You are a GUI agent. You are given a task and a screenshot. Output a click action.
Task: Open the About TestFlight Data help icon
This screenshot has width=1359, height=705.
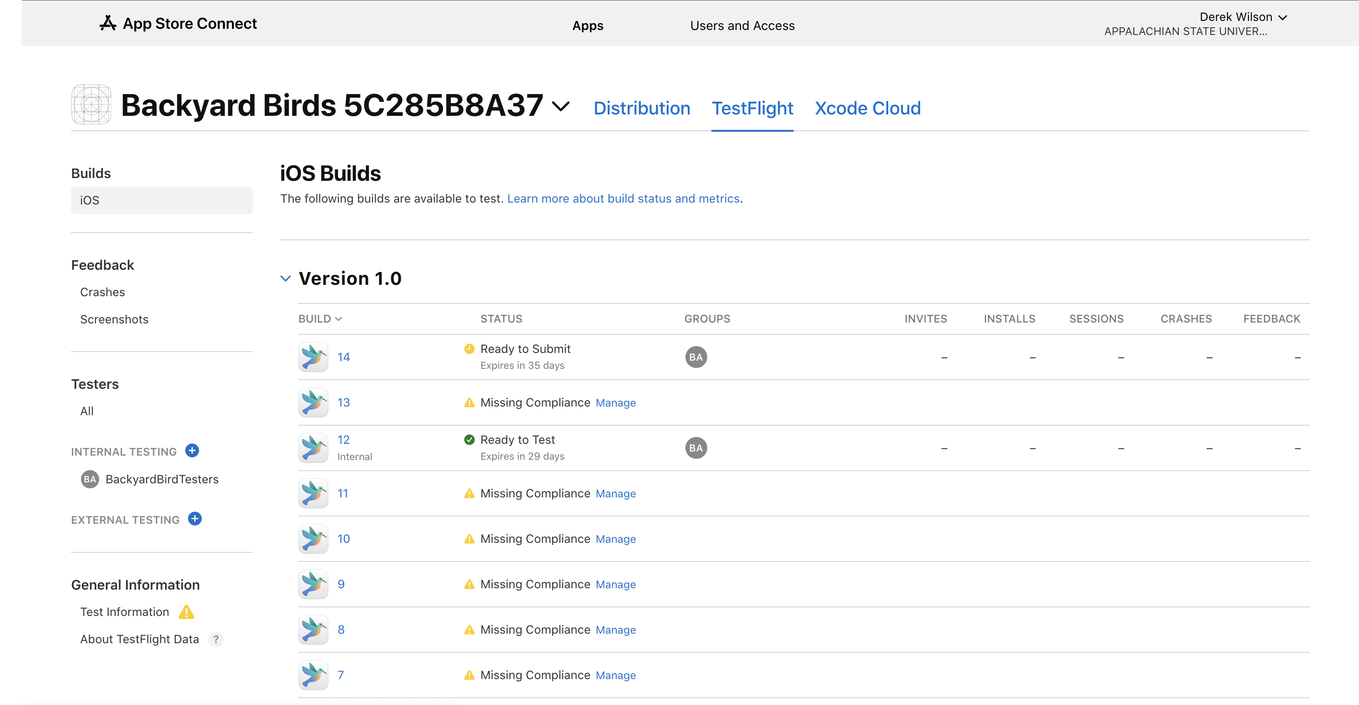click(216, 639)
